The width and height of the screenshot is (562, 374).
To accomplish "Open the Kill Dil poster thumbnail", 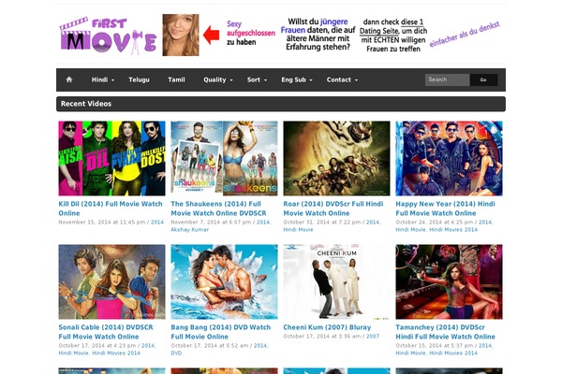I will (x=111, y=158).
